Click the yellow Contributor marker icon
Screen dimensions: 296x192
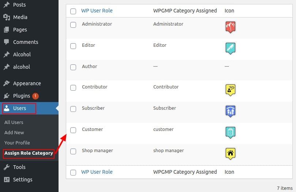tap(231, 90)
